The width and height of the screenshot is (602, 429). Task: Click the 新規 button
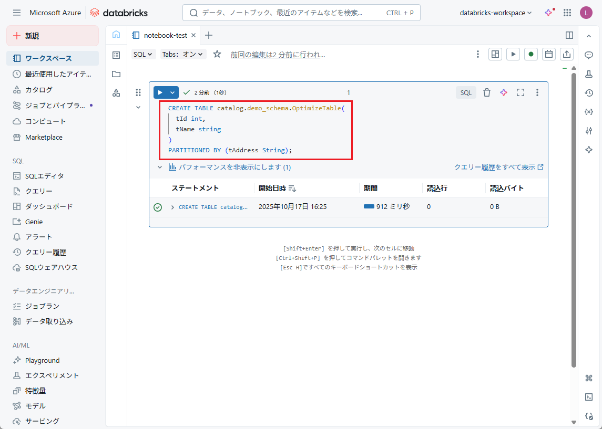(x=53, y=36)
